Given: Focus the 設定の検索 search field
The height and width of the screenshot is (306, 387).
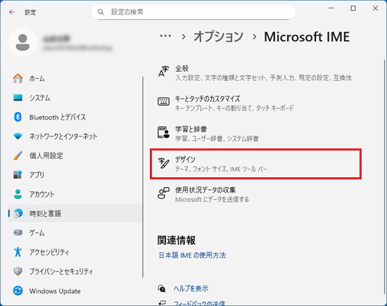Looking at the screenshot, I should 193,12.
